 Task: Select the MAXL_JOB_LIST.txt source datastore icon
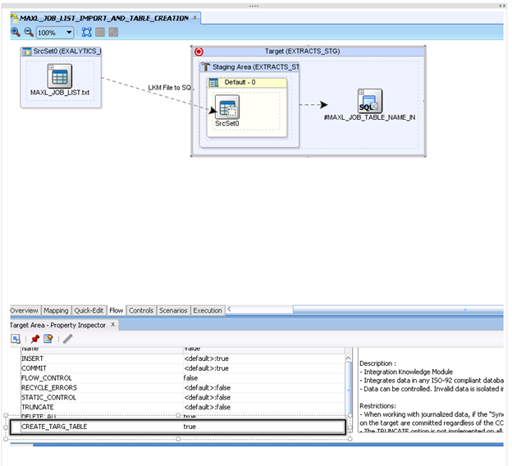(x=59, y=77)
